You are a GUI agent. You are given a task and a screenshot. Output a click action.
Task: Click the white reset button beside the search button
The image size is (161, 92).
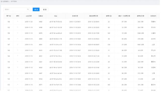pyautogui.click(x=45, y=10)
